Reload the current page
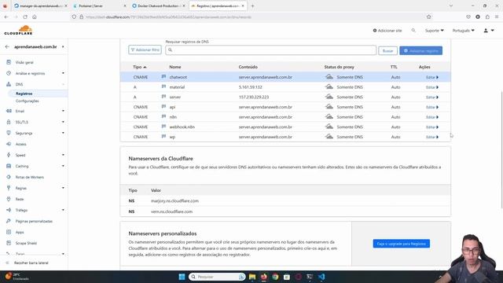 25,17
